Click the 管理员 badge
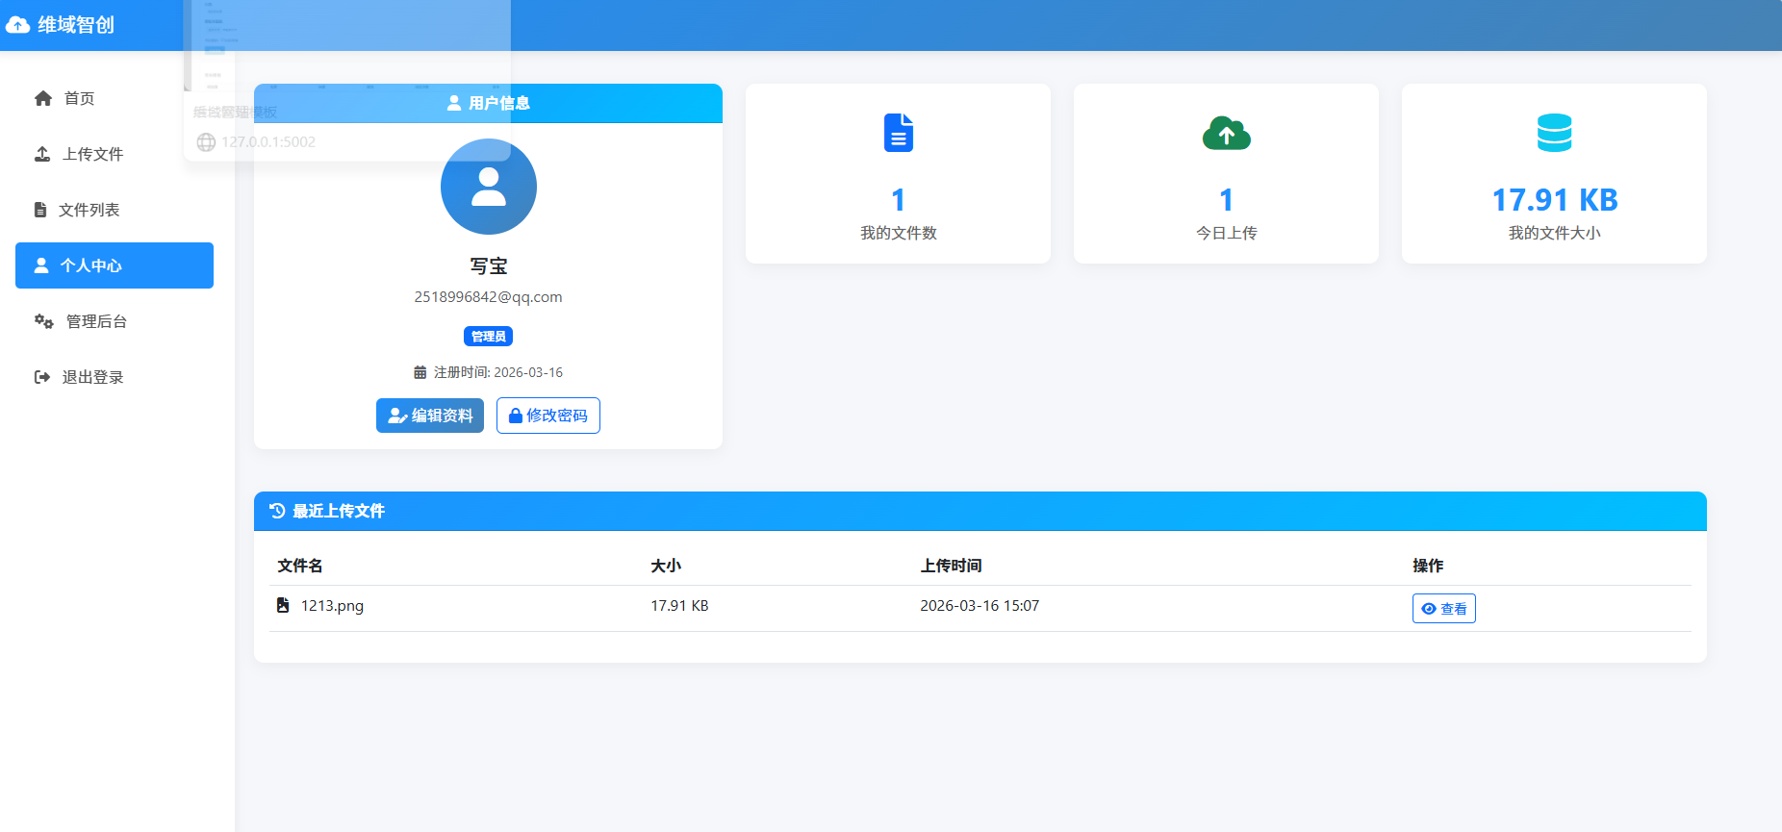The height and width of the screenshot is (832, 1782). point(489,337)
